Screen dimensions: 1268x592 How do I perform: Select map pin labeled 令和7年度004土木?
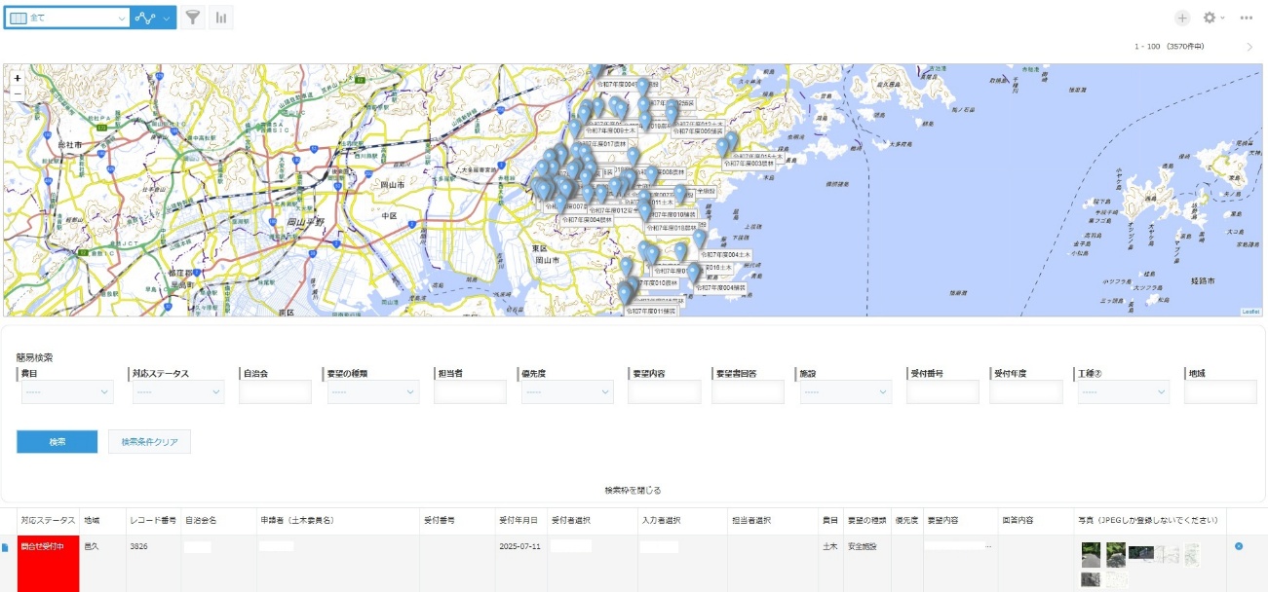pos(699,238)
